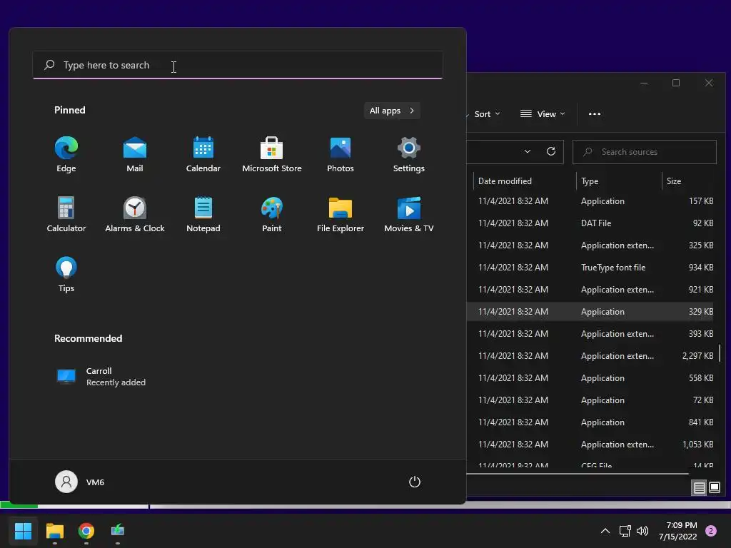Viewport: 731px width, 548px height.
Task: Select the 2,297 KB Application extension row
Action: point(592,355)
